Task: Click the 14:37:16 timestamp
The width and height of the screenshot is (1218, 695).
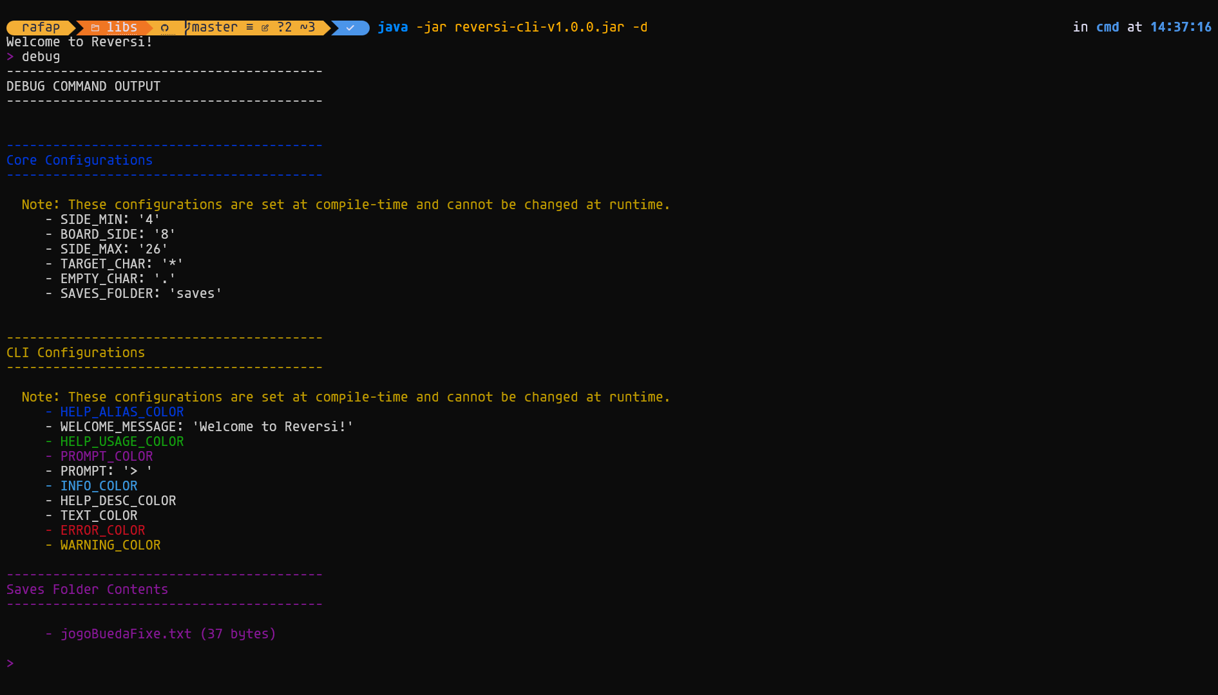Action: 1180,27
